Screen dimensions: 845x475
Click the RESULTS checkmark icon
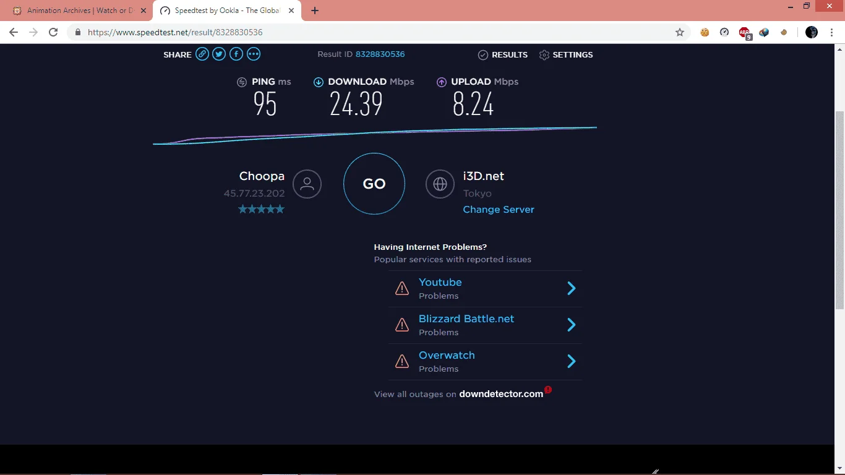coord(483,55)
